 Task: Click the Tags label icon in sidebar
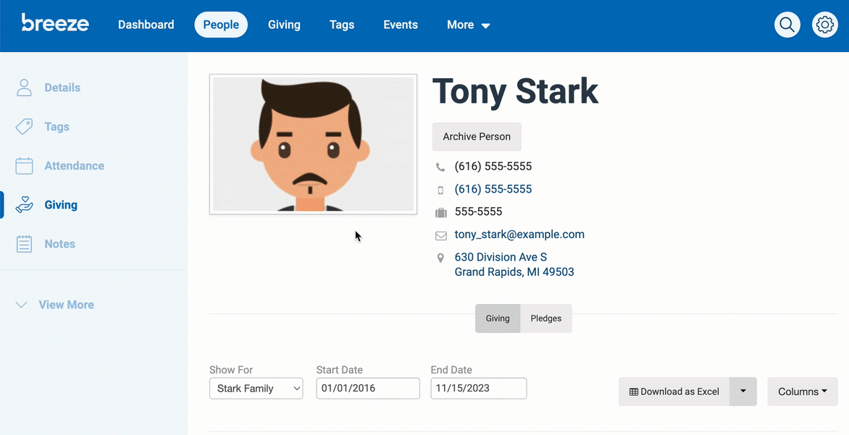point(24,127)
